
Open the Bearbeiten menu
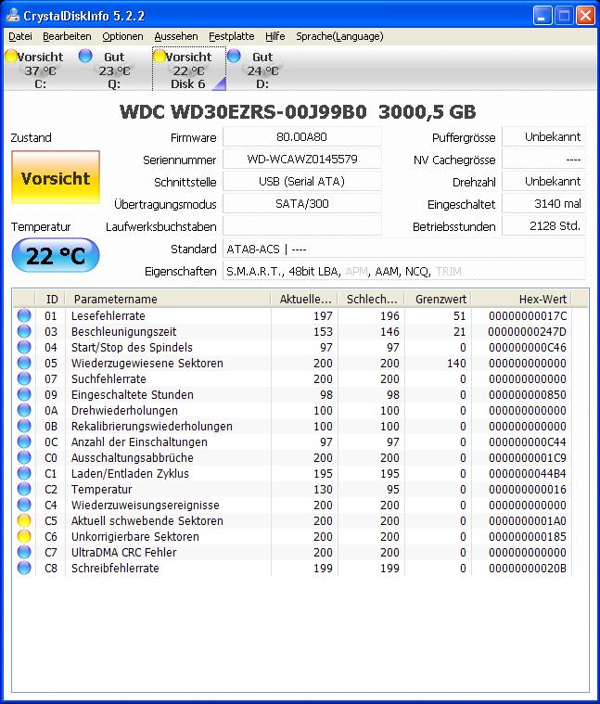[x=67, y=36]
